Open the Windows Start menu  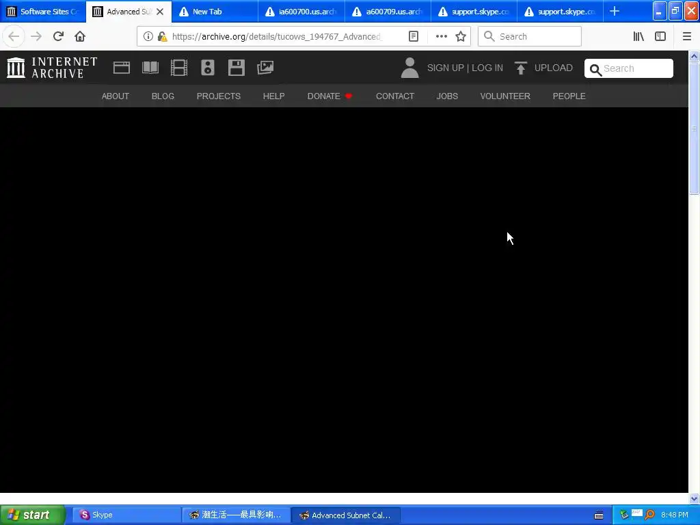tap(33, 515)
